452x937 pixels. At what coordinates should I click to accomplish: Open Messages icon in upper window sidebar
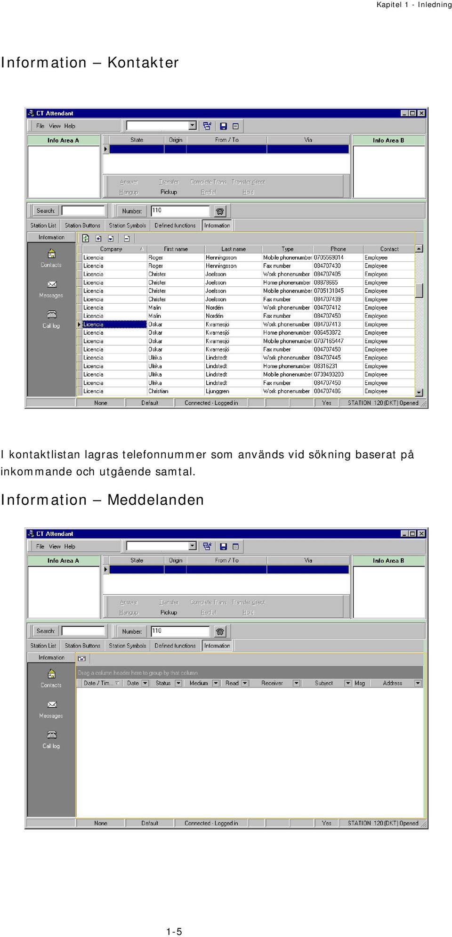point(52,284)
